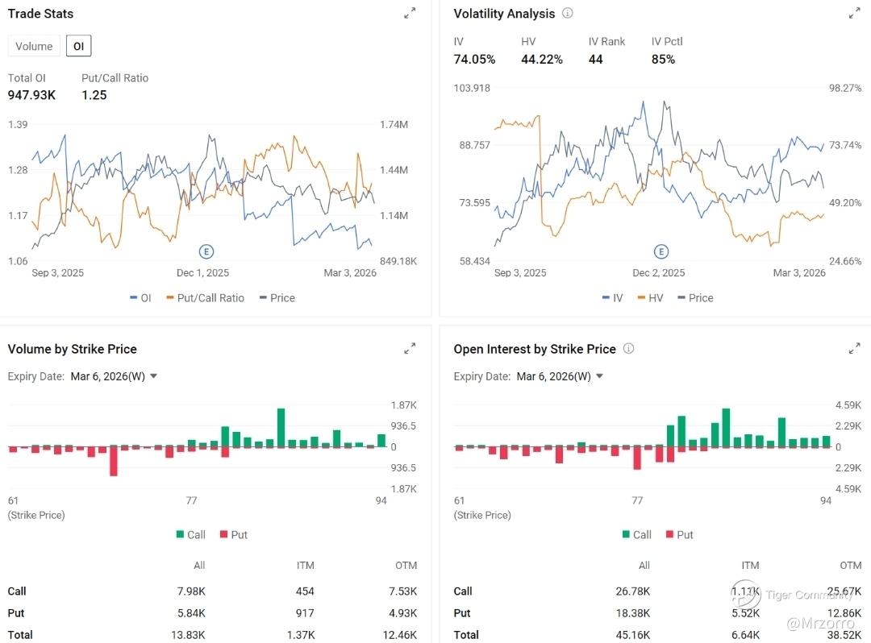Viewport: 871px width, 643px height.
Task: Open Open Interest by Strike info icon
Action: coord(629,349)
